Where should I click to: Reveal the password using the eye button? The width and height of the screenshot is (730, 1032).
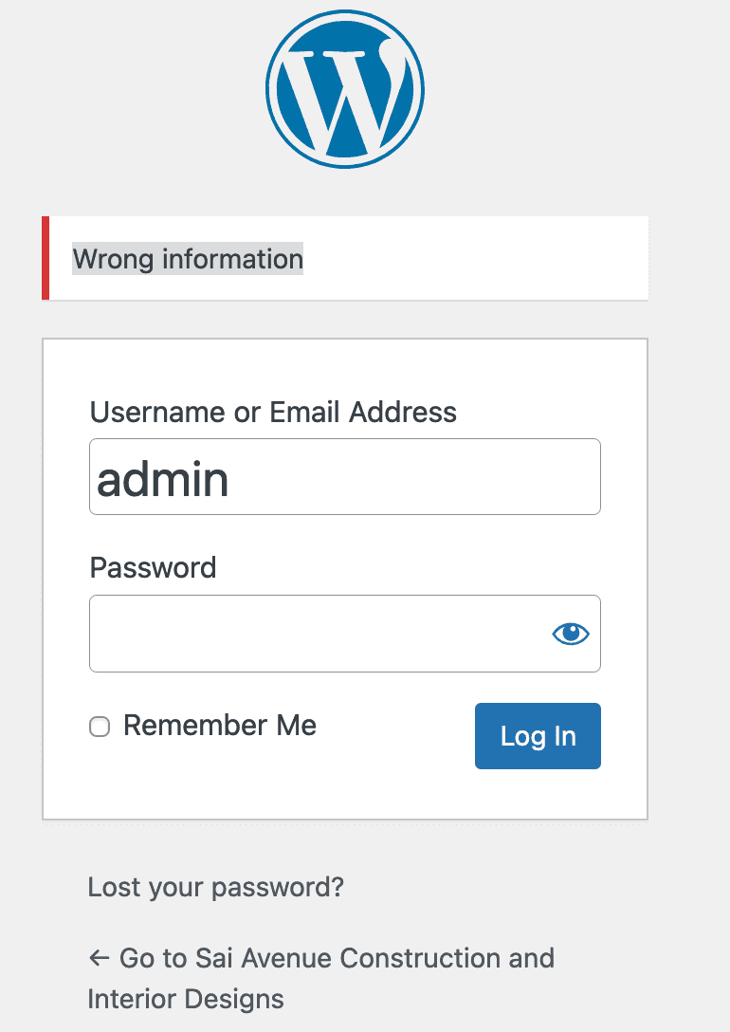click(569, 633)
